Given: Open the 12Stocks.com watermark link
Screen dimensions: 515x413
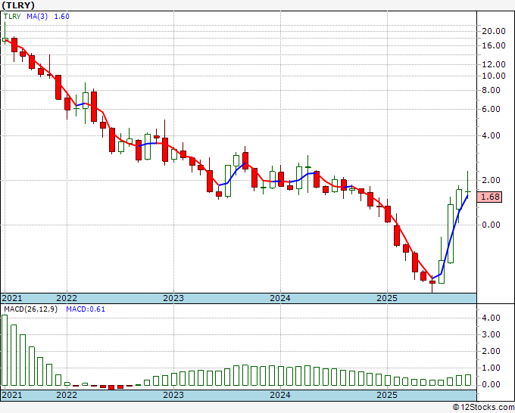Looking at the screenshot, I should point(482,407).
